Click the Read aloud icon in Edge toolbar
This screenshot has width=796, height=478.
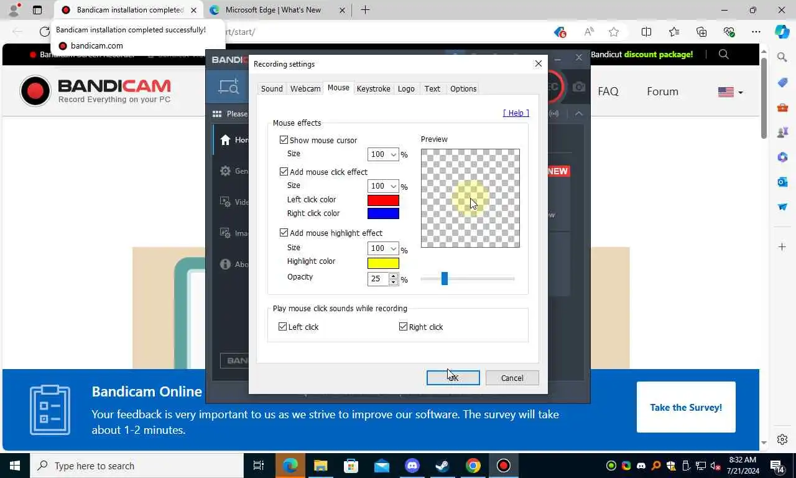coord(588,32)
